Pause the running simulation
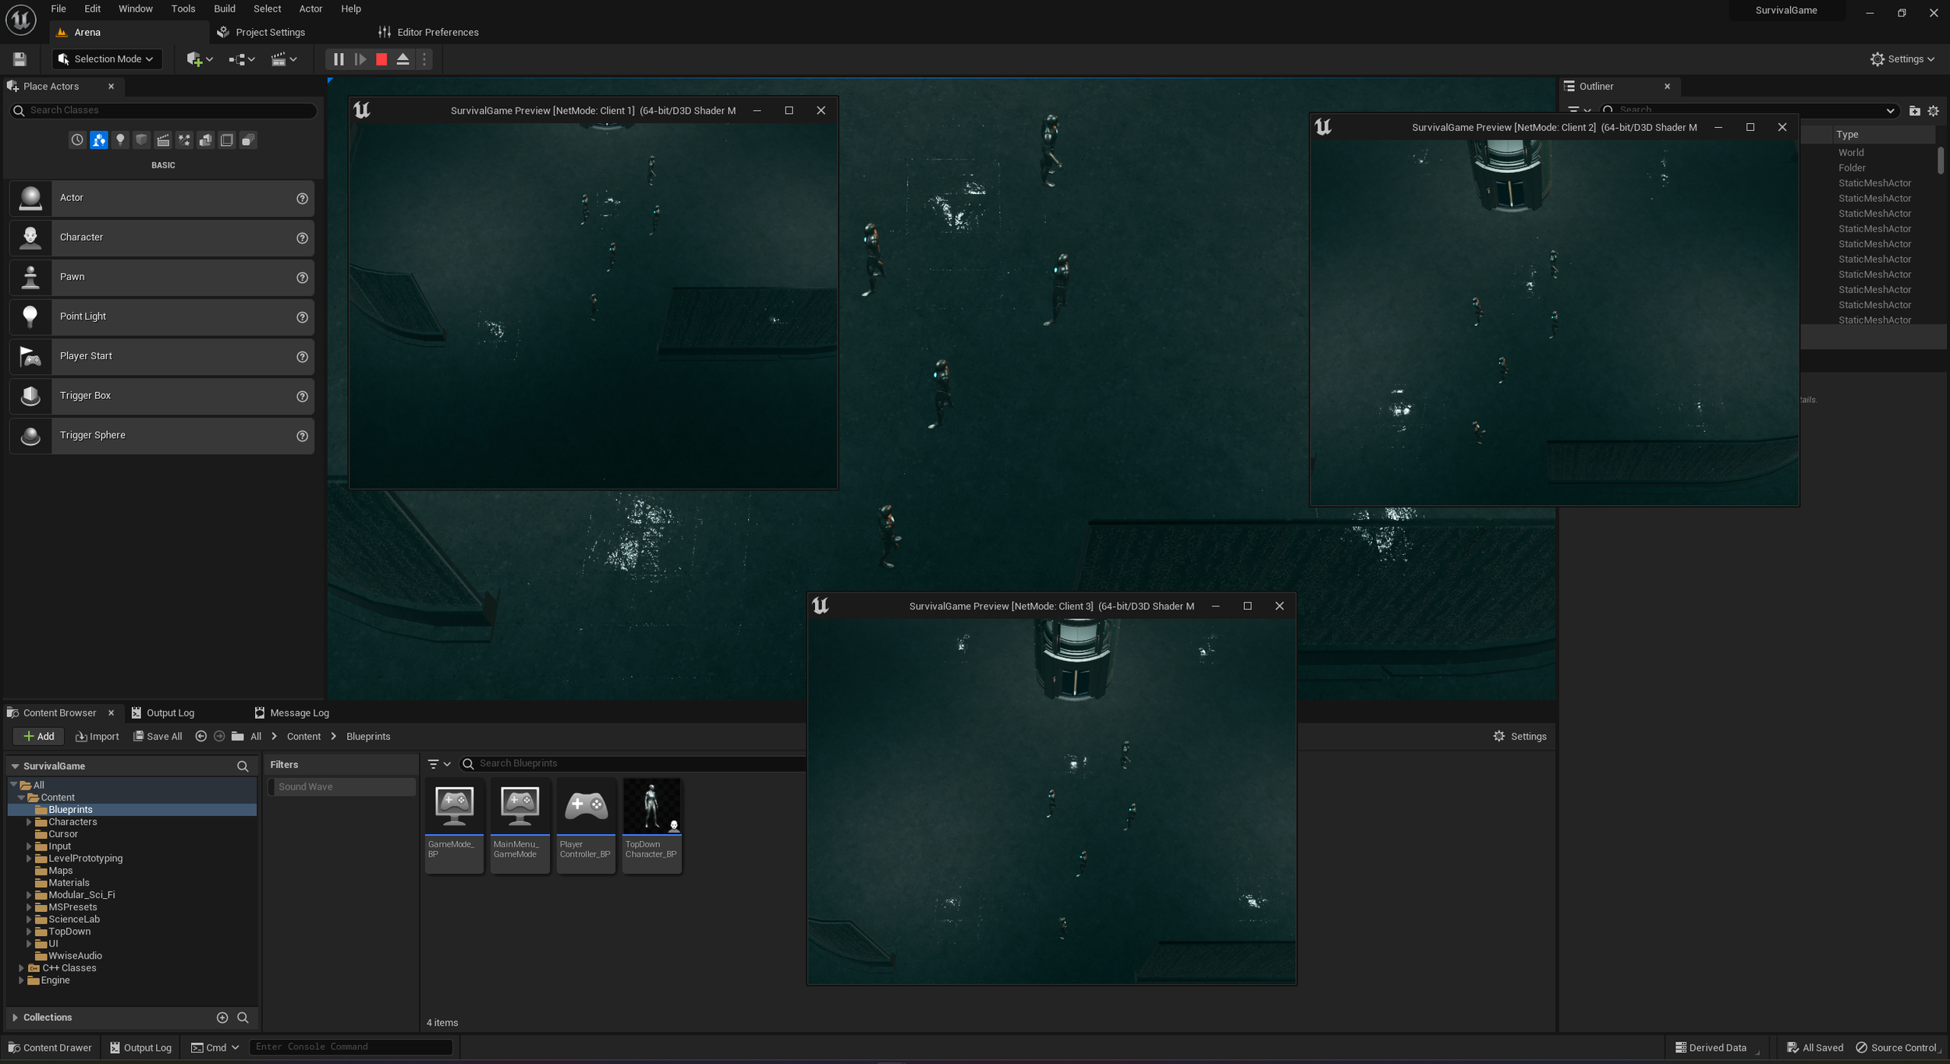 pyautogui.click(x=339, y=59)
